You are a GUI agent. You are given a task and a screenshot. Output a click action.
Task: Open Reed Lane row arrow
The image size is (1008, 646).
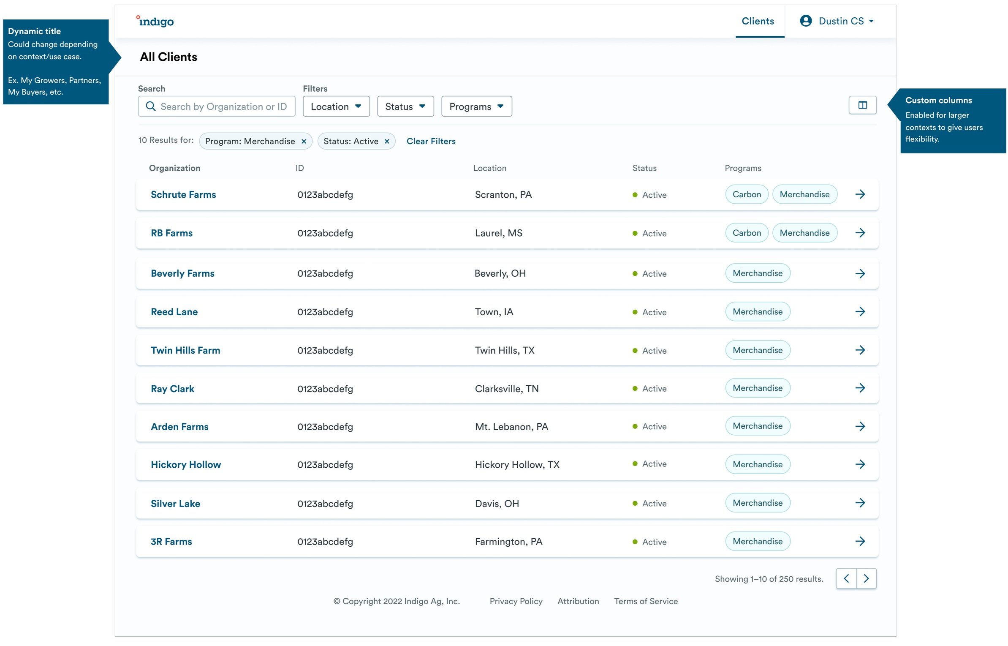tap(860, 312)
